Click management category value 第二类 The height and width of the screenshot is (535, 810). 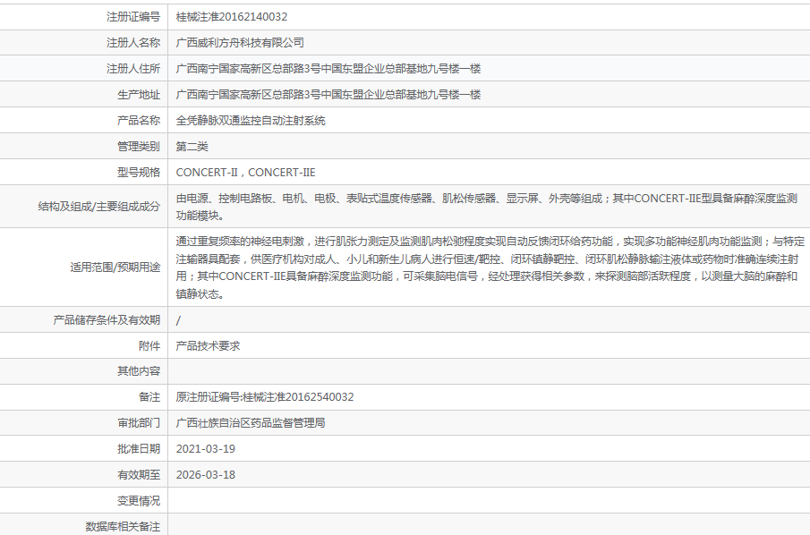(x=192, y=146)
